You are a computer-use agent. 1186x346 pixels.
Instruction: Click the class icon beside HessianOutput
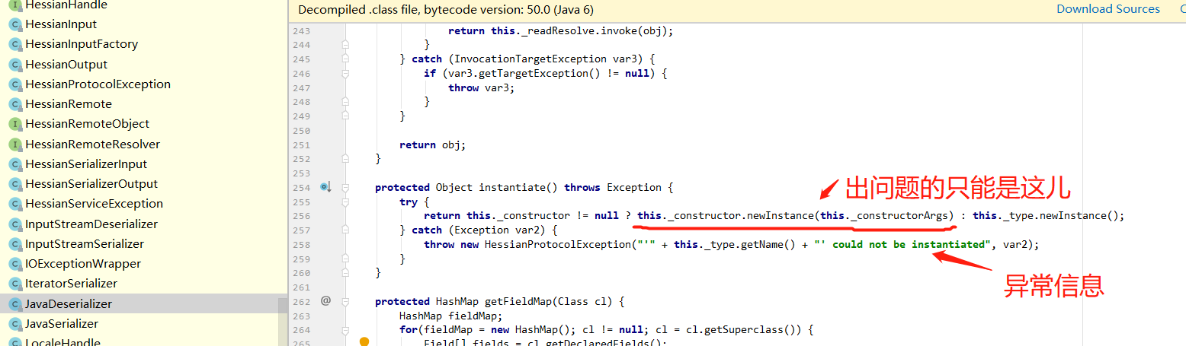pos(14,65)
